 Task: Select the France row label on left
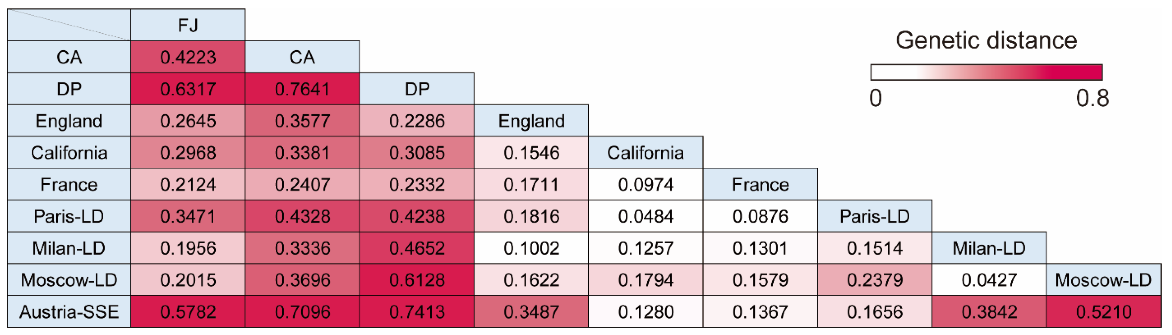[x=69, y=185]
